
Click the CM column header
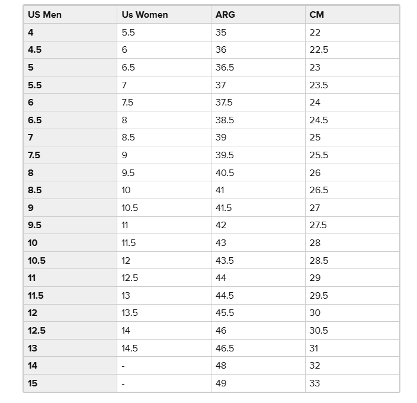tap(352, 15)
